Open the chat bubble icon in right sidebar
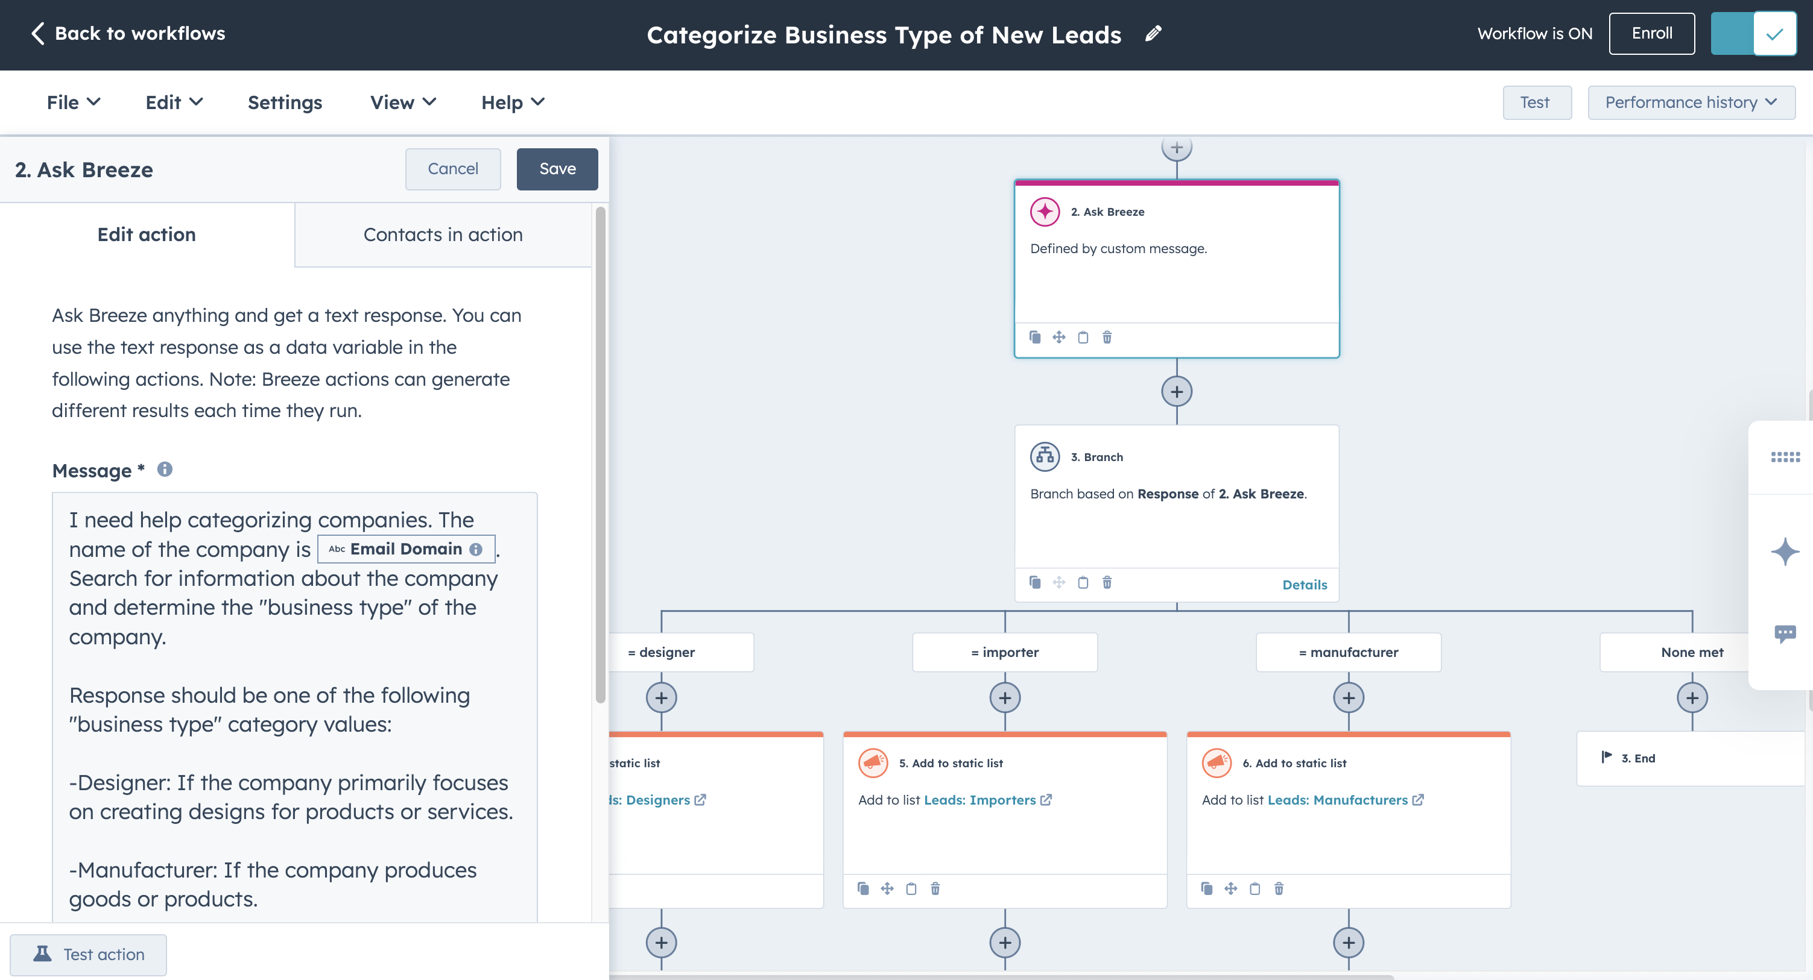 pos(1785,633)
